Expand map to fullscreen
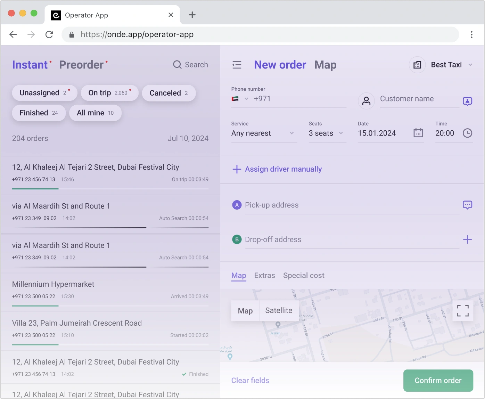 click(462, 311)
